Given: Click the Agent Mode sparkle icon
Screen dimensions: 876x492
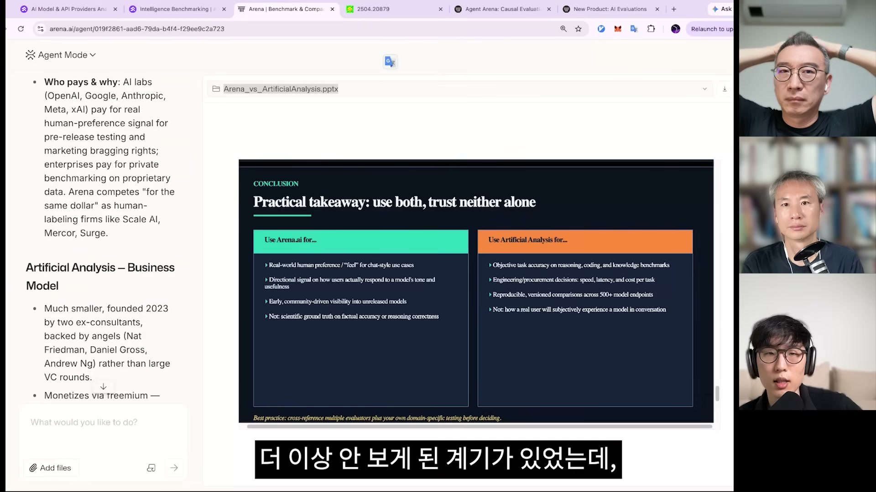Looking at the screenshot, I should (x=30, y=55).
